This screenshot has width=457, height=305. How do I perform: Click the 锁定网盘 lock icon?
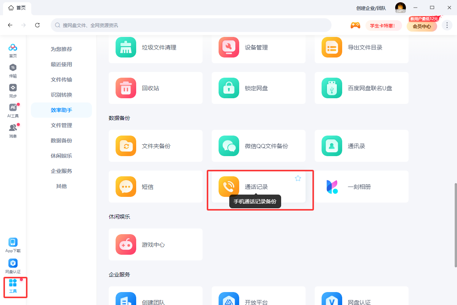pyautogui.click(x=229, y=88)
